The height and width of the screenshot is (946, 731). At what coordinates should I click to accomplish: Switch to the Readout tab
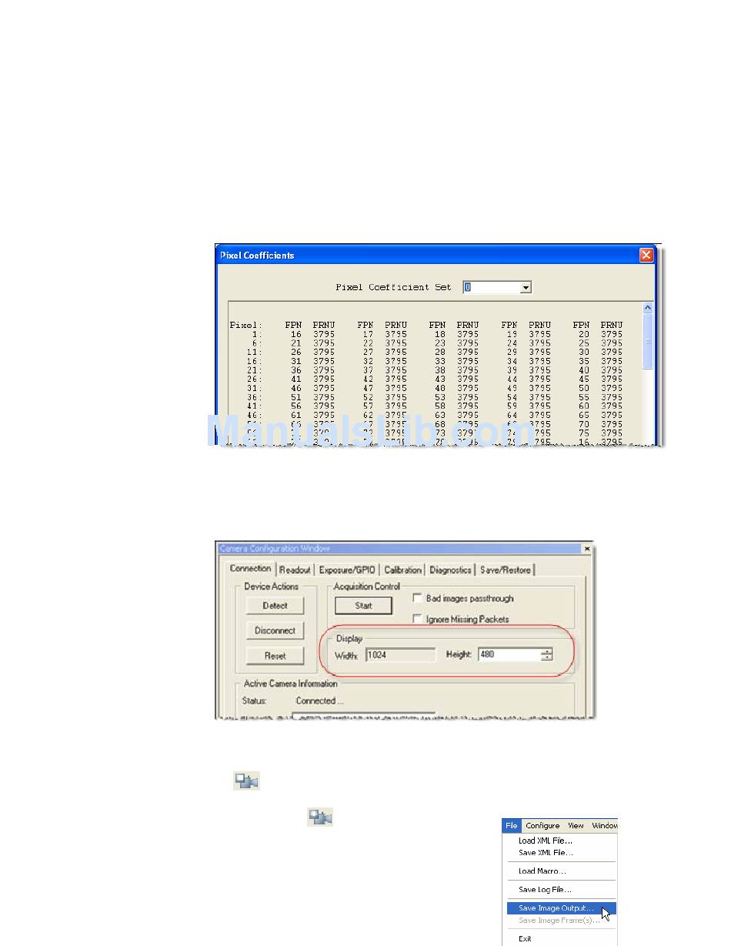click(x=295, y=570)
